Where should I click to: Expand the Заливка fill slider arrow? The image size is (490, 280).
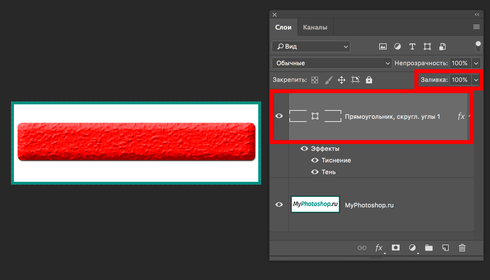coord(476,80)
